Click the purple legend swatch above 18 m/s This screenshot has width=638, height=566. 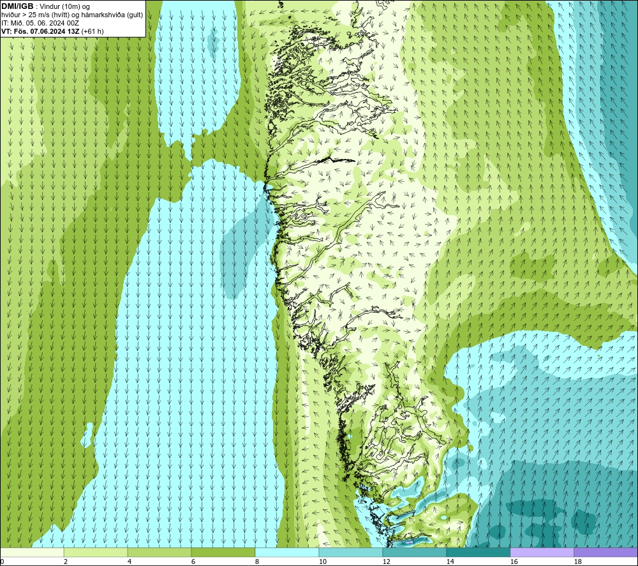pyautogui.click(x=605, y=552)
